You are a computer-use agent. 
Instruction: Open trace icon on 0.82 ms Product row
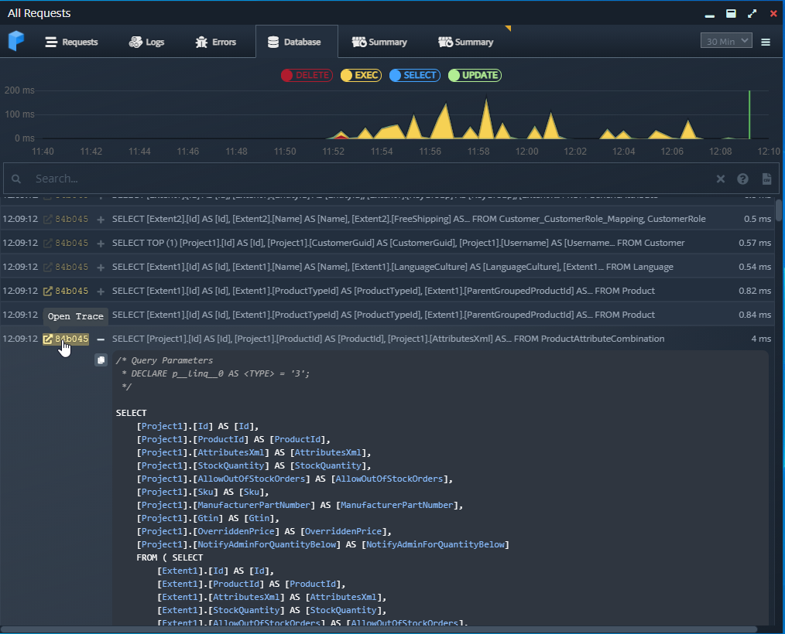click(47, 291)
